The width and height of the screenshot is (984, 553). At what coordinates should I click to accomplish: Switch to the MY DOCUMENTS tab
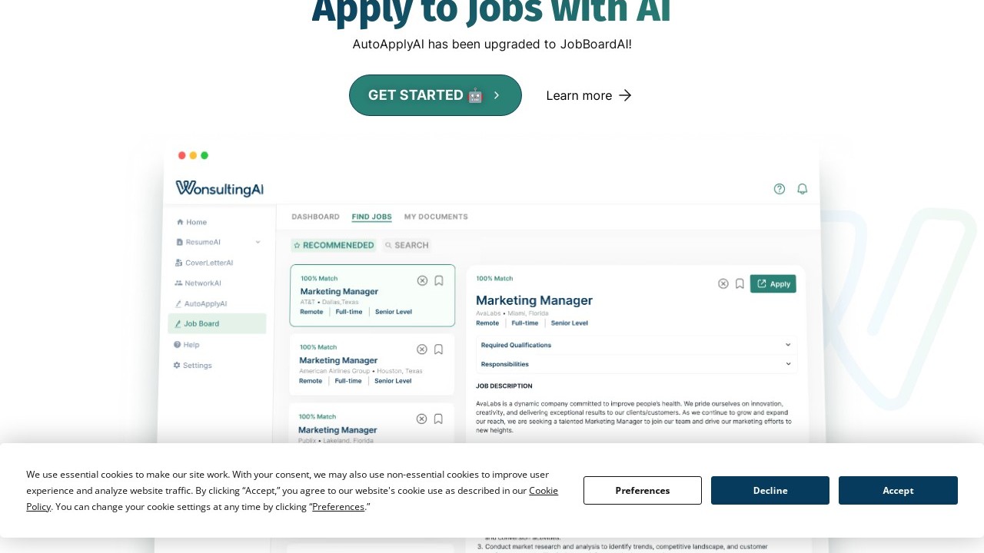[x=436, y=217]
